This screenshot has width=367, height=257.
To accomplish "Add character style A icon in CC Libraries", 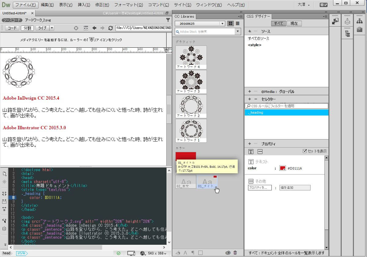I will tap(185, 253).
